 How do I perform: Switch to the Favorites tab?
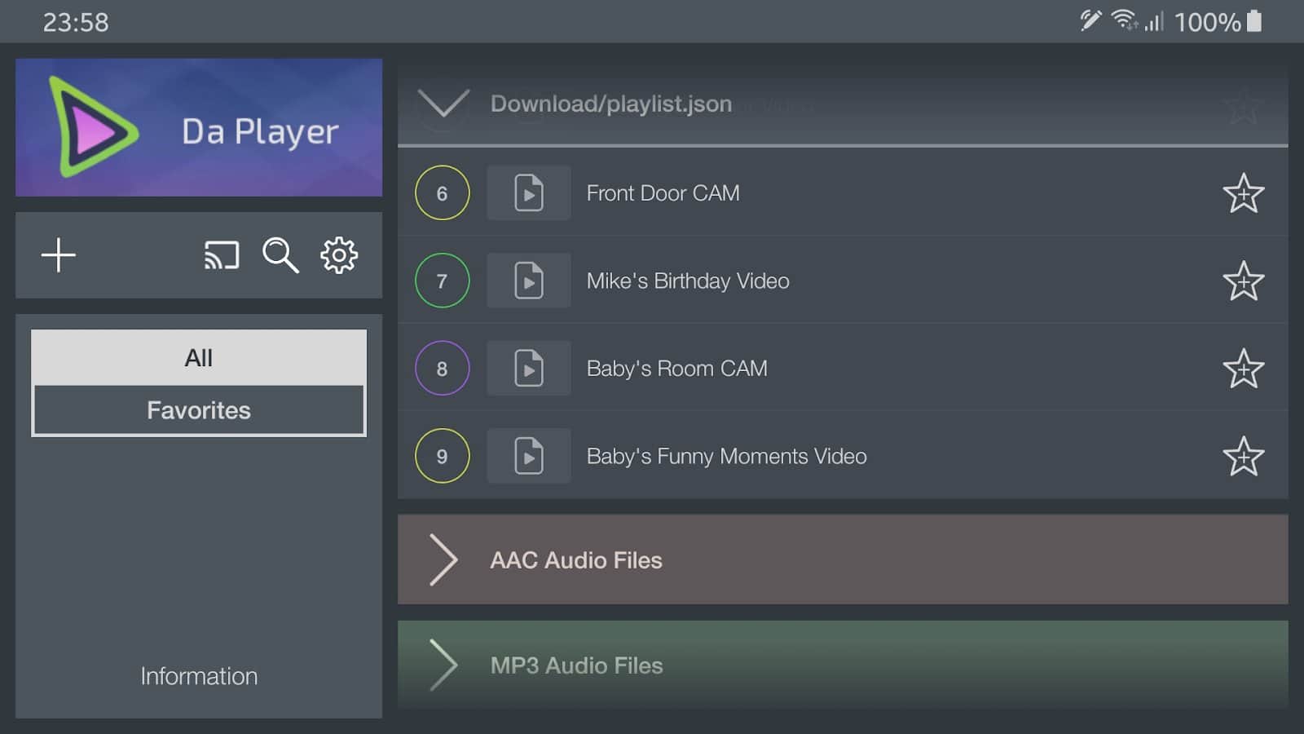pyautogui.click(x=199, y=410)
